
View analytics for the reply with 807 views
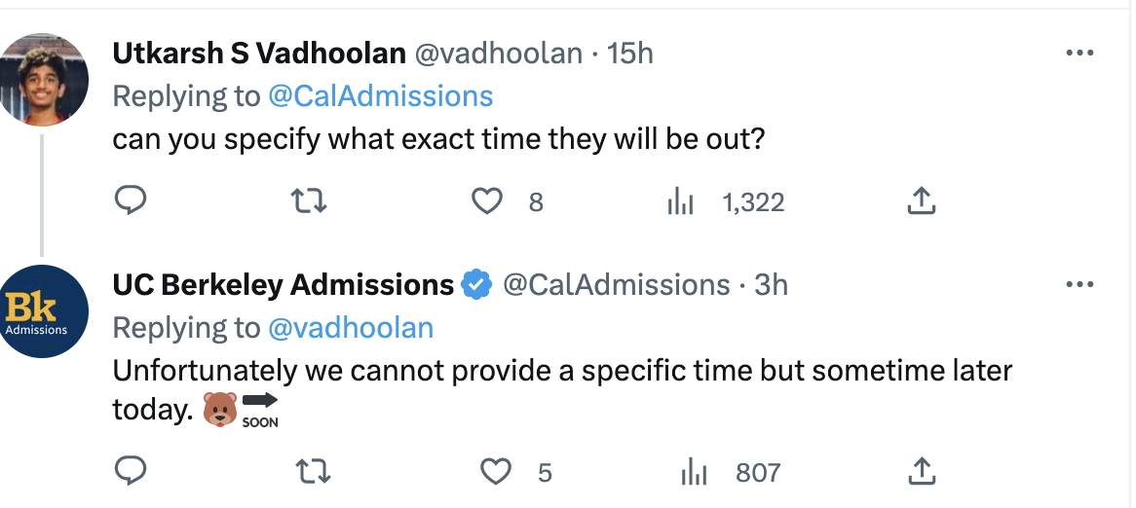(693, 473)
